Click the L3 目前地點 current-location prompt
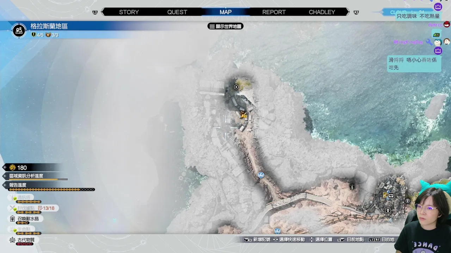This screenshot has height=253, width=451. pyautogui.click(x=351, y=240)
